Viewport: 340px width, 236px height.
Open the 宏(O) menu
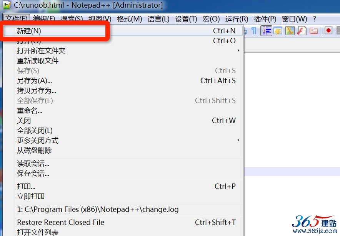211,19
